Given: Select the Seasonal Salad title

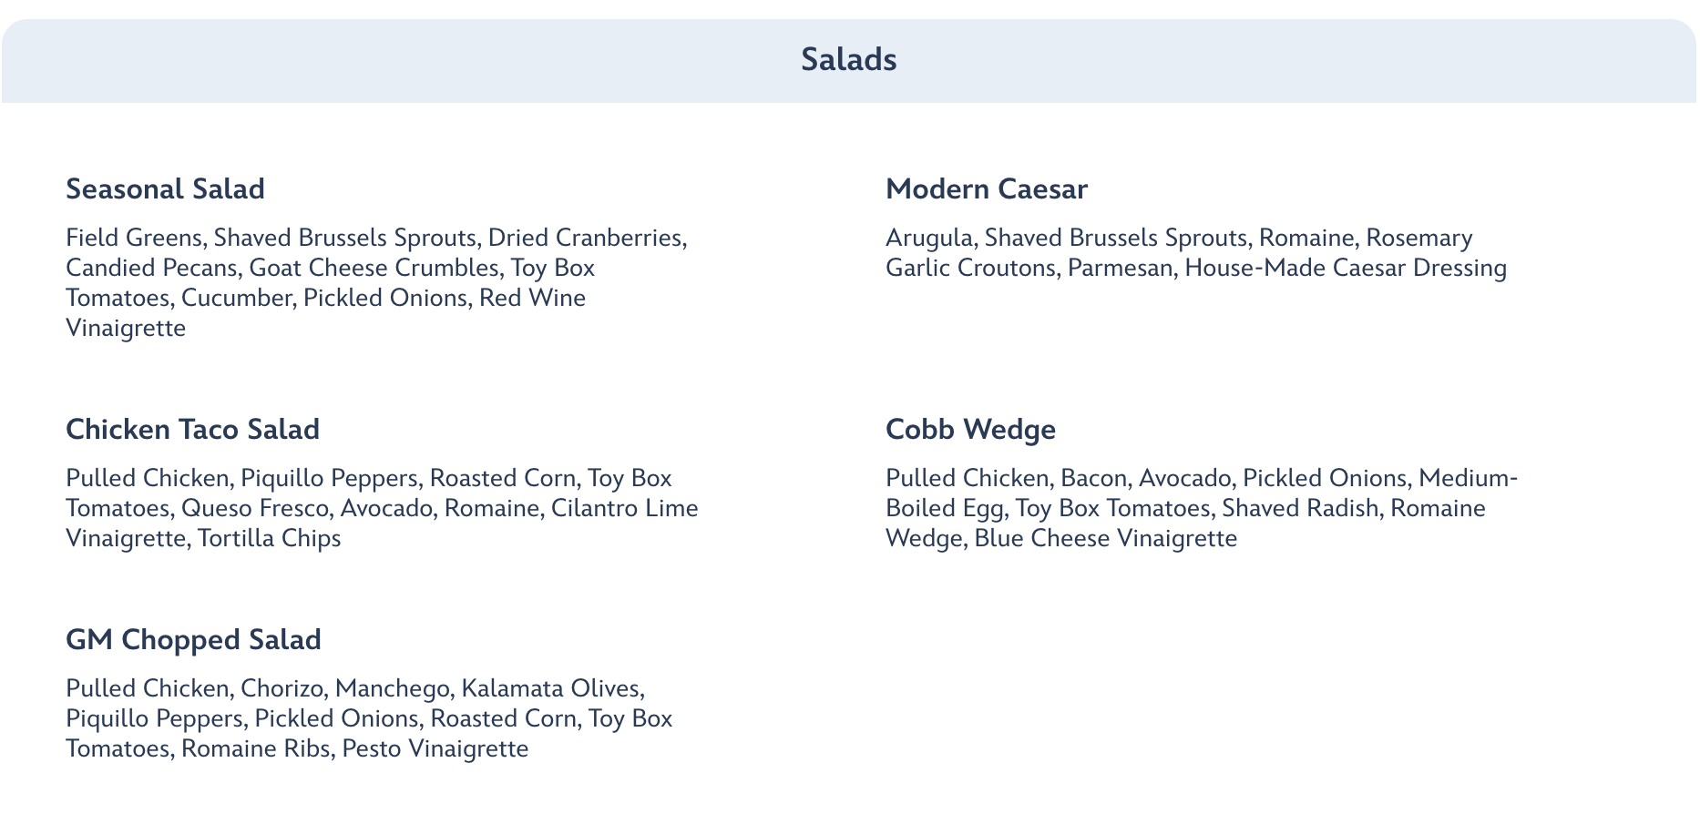Looking at the screenshot, I should coord(165,189).
